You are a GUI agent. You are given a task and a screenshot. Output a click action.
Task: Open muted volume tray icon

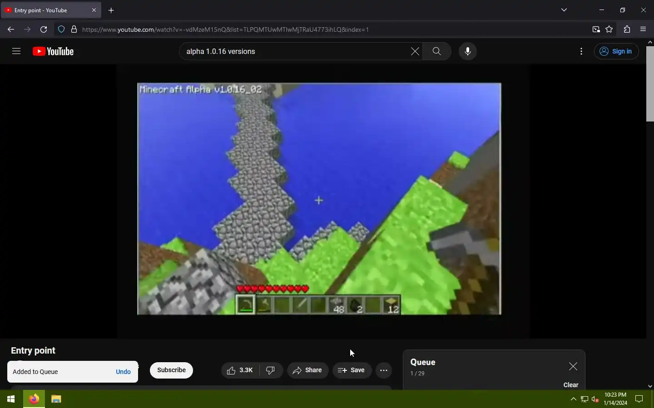pos(595,399)
